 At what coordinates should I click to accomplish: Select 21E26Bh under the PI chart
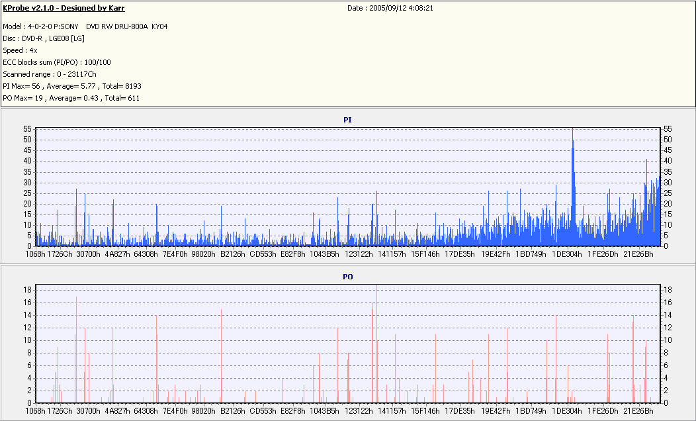point(638,254)
